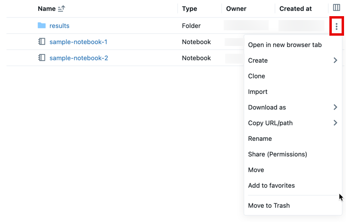Choose Move to Trash
The image size is (346, 222).
(269, 206)
